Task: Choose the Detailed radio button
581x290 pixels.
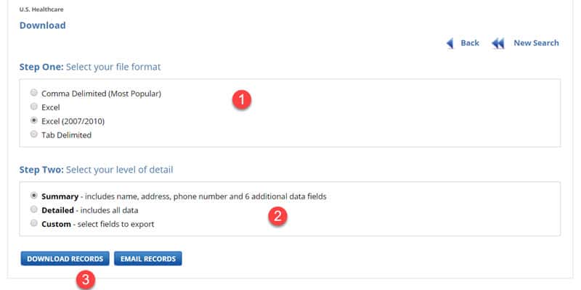Action: (33, 210)
